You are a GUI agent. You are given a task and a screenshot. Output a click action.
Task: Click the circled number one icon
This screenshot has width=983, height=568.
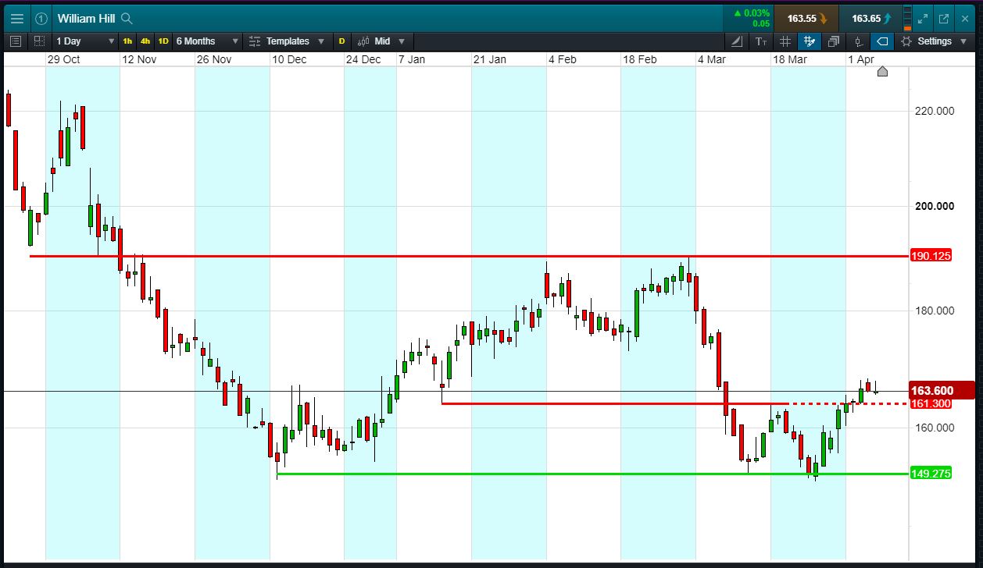pos(41,19)
